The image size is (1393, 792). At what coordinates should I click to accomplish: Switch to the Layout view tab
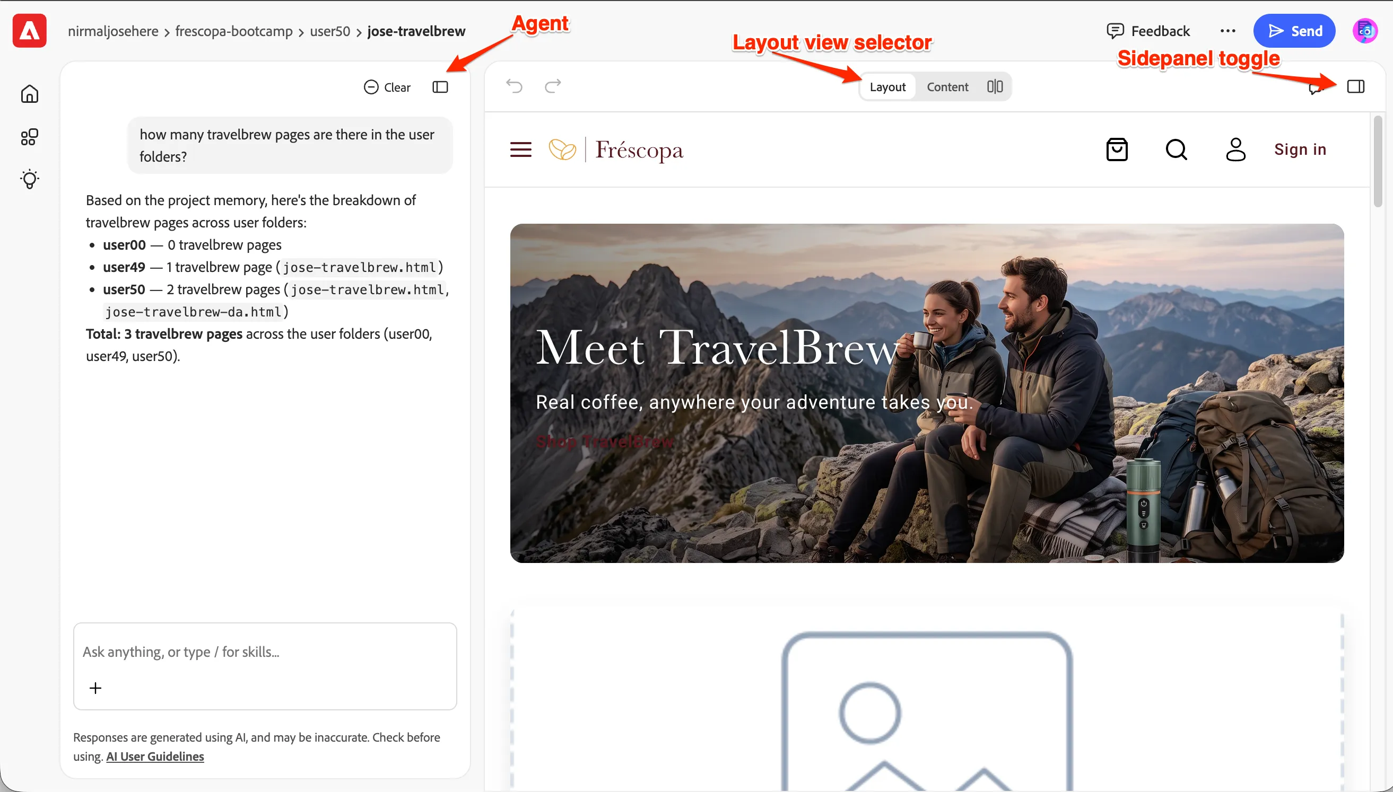click(x=887, y=87)
